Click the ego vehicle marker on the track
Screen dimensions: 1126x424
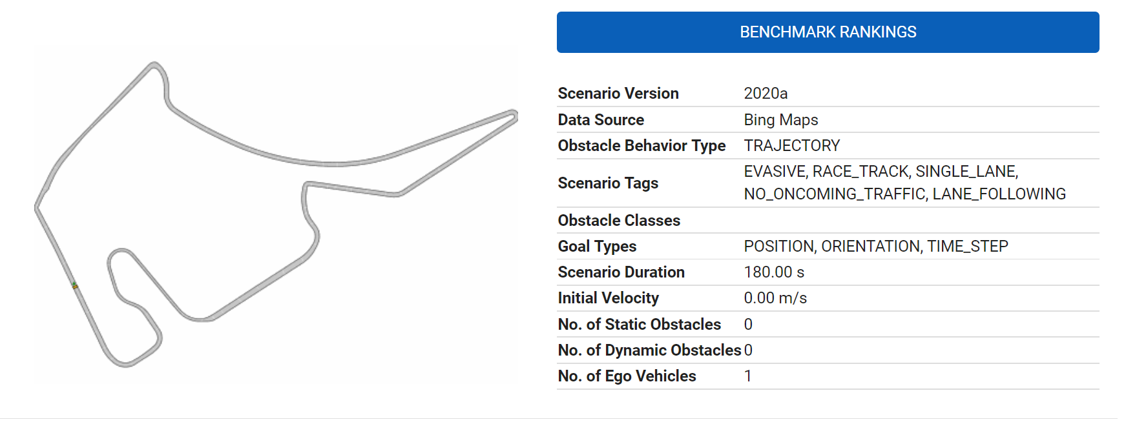[75, 285]
